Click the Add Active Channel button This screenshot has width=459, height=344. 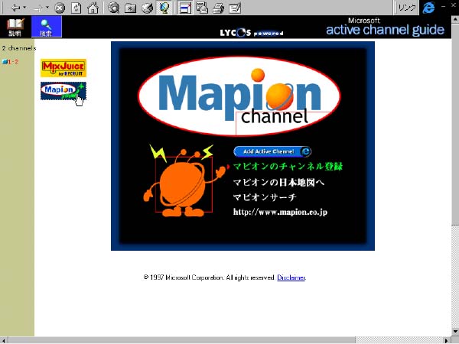click(272, 151)
